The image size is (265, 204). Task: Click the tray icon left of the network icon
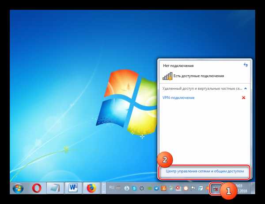click(208, 188)
